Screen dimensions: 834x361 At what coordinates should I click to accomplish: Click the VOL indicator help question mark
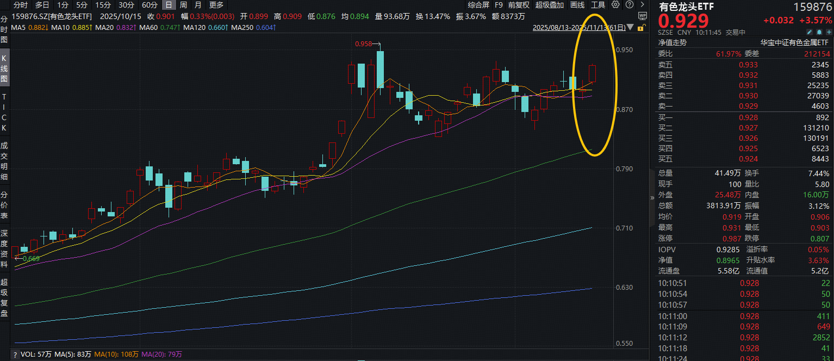[15, 354]
